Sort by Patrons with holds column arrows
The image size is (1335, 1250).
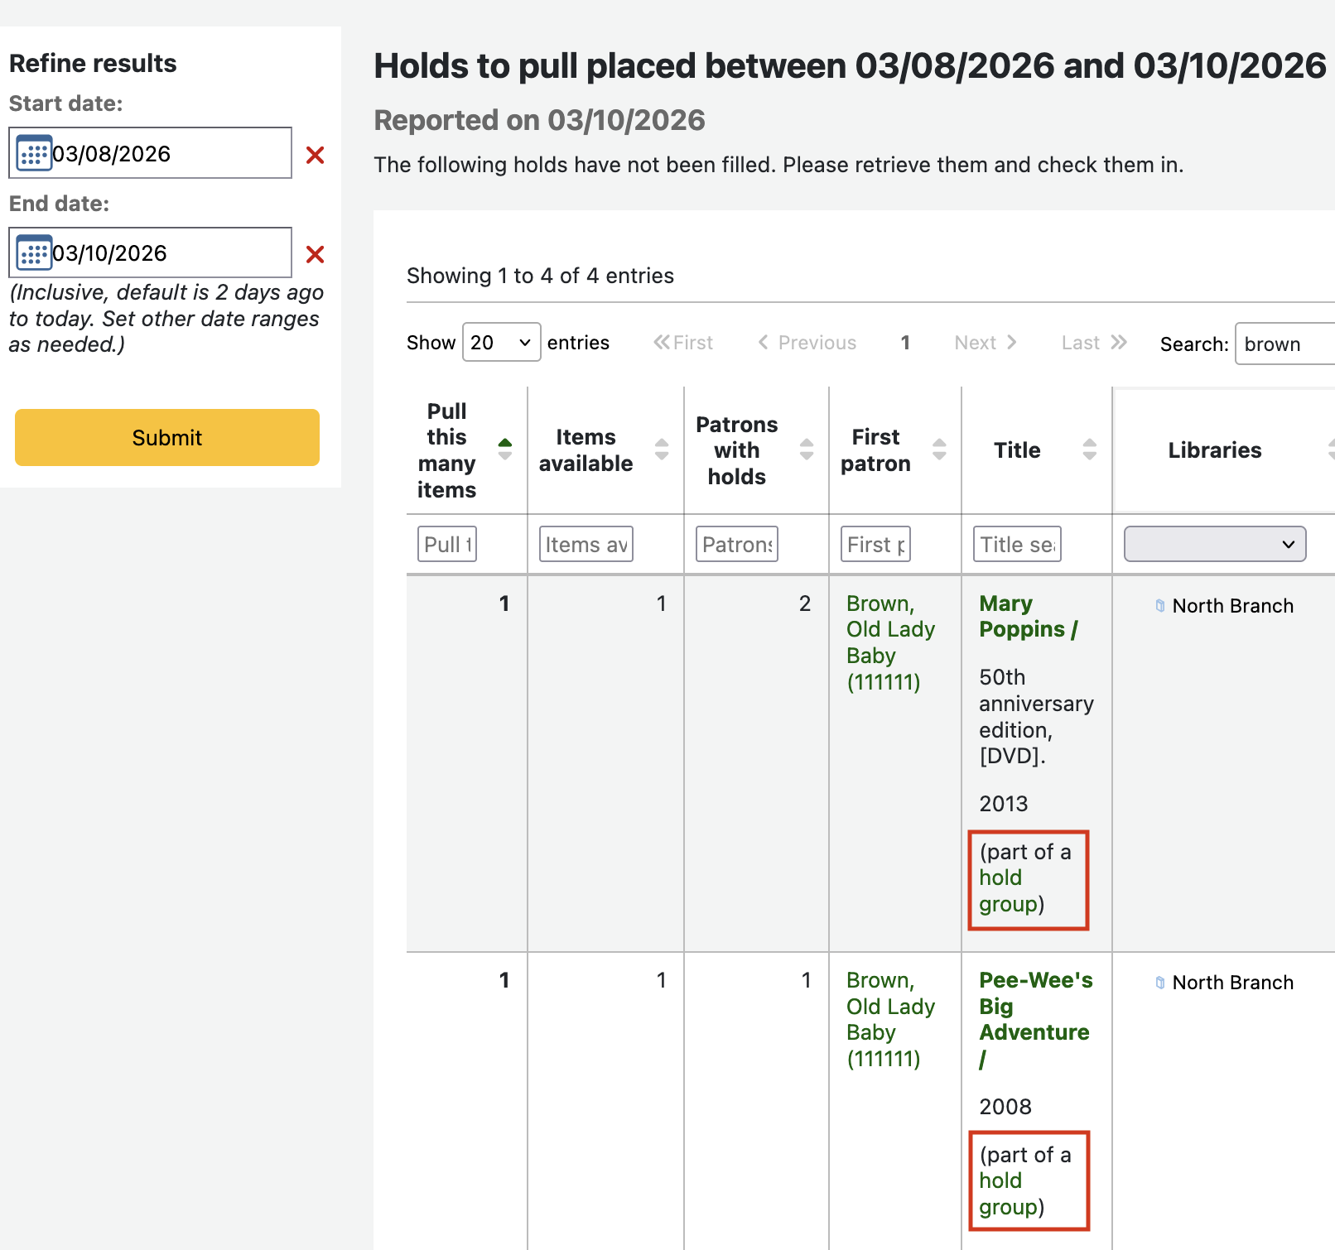click(806, 450)
